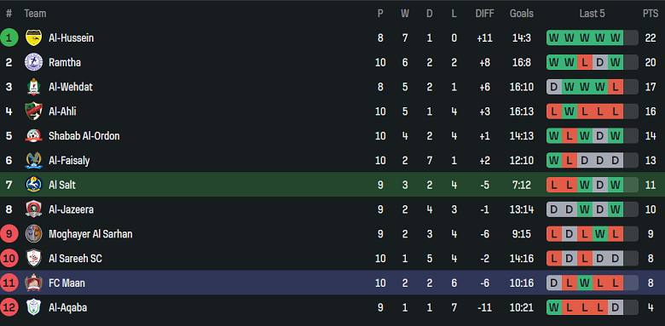The width and height of the screenshot is (665, 326).
Task: Open Al-Wehdat team badge
Action: 33,87
